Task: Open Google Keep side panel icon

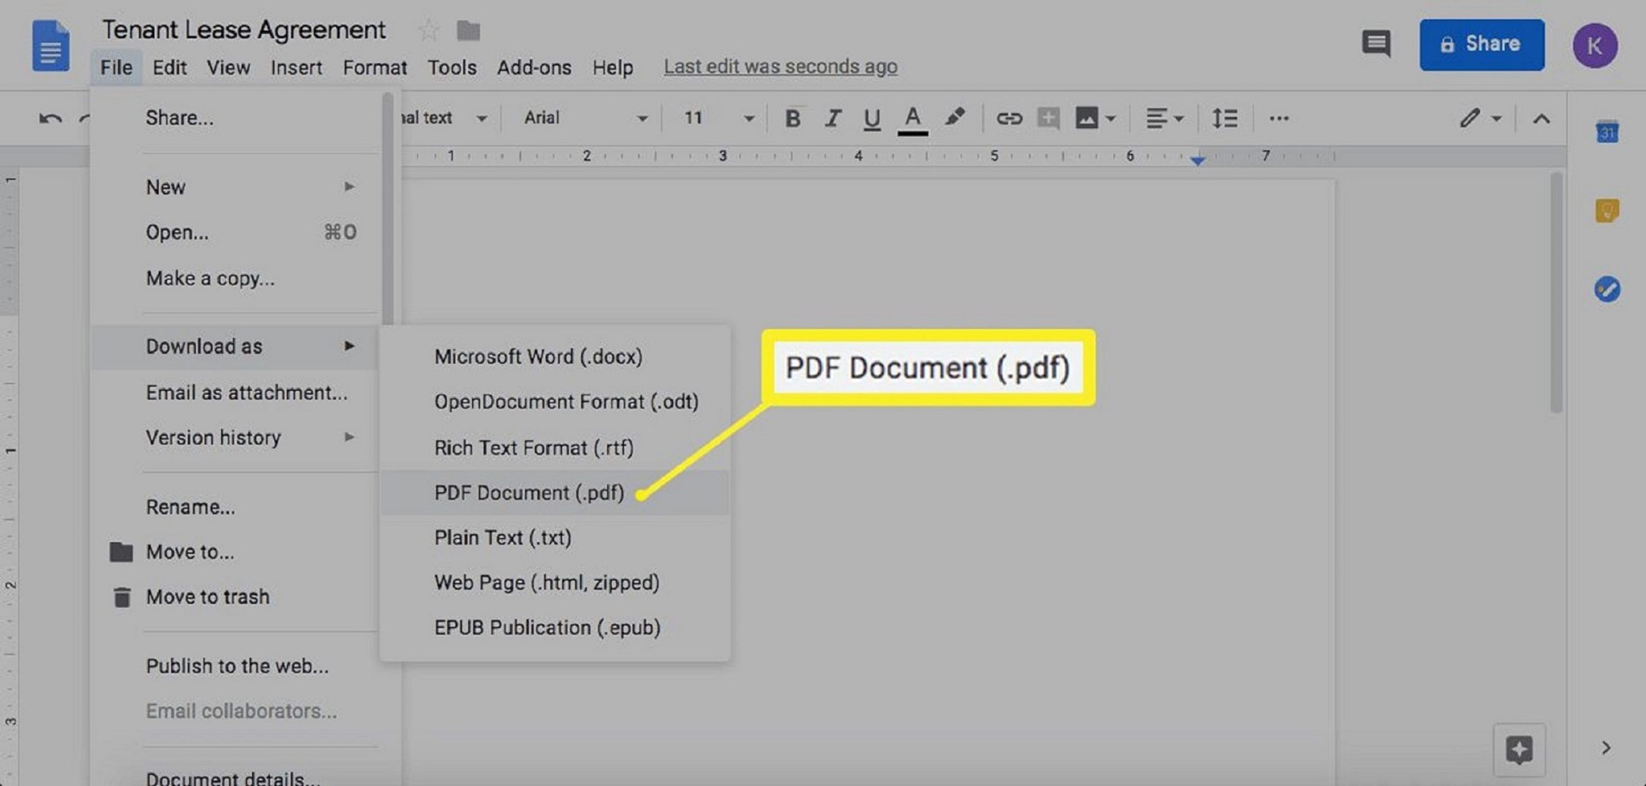Action: (x=1607, y=211)
